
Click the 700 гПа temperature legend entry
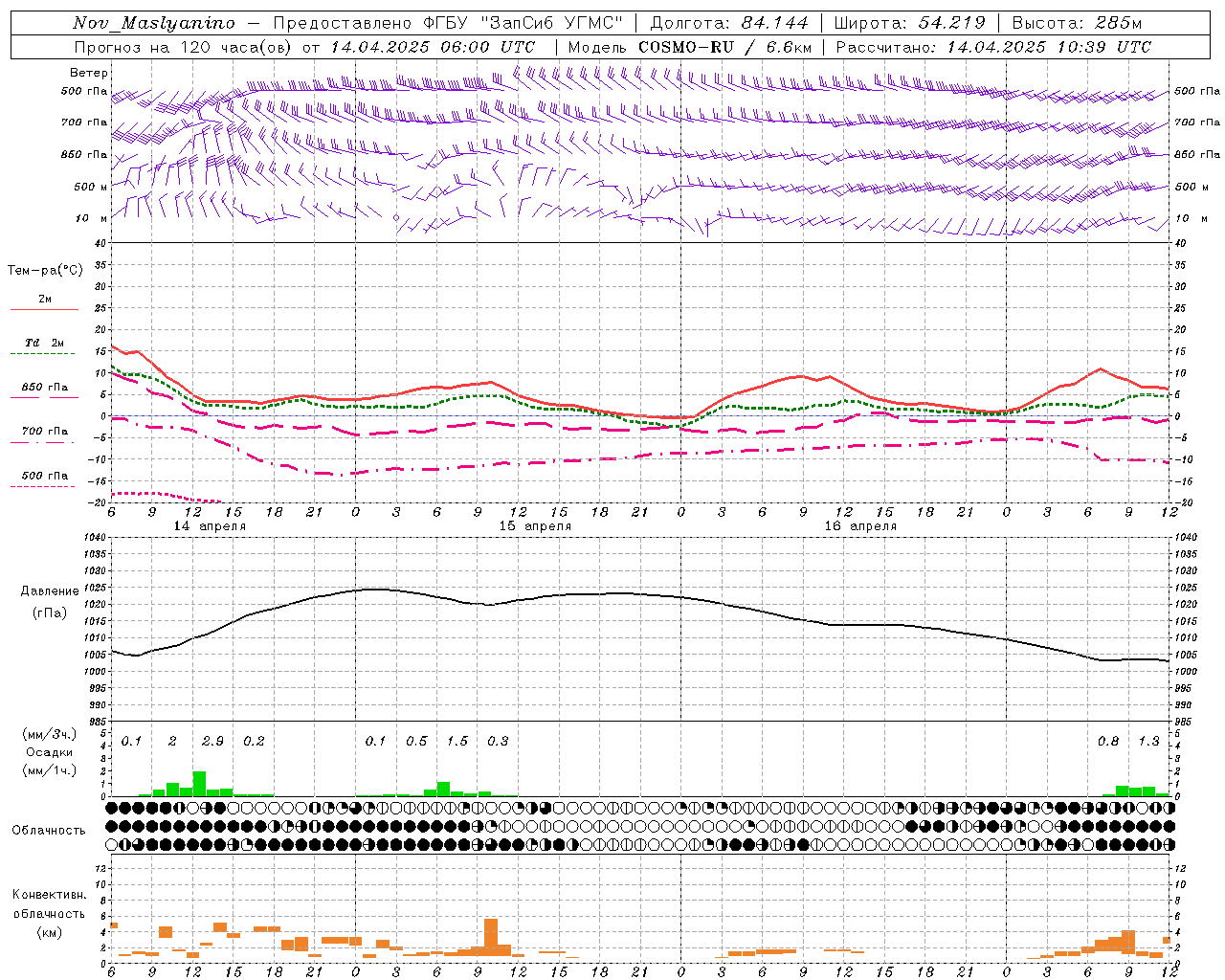[x=45, y=432]
